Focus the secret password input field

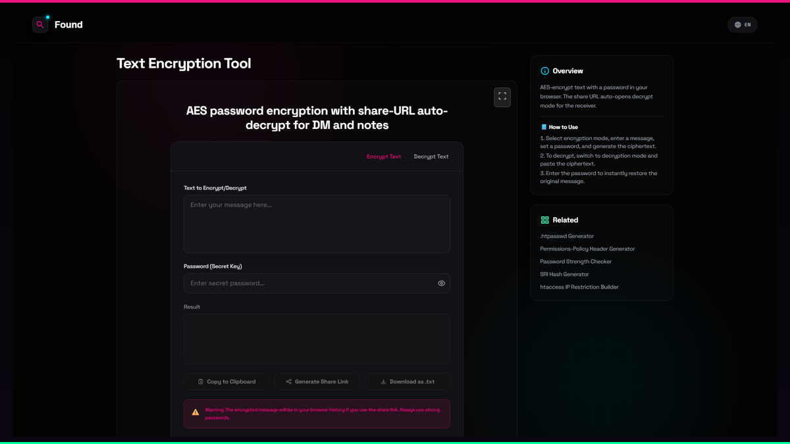[317, 284]
